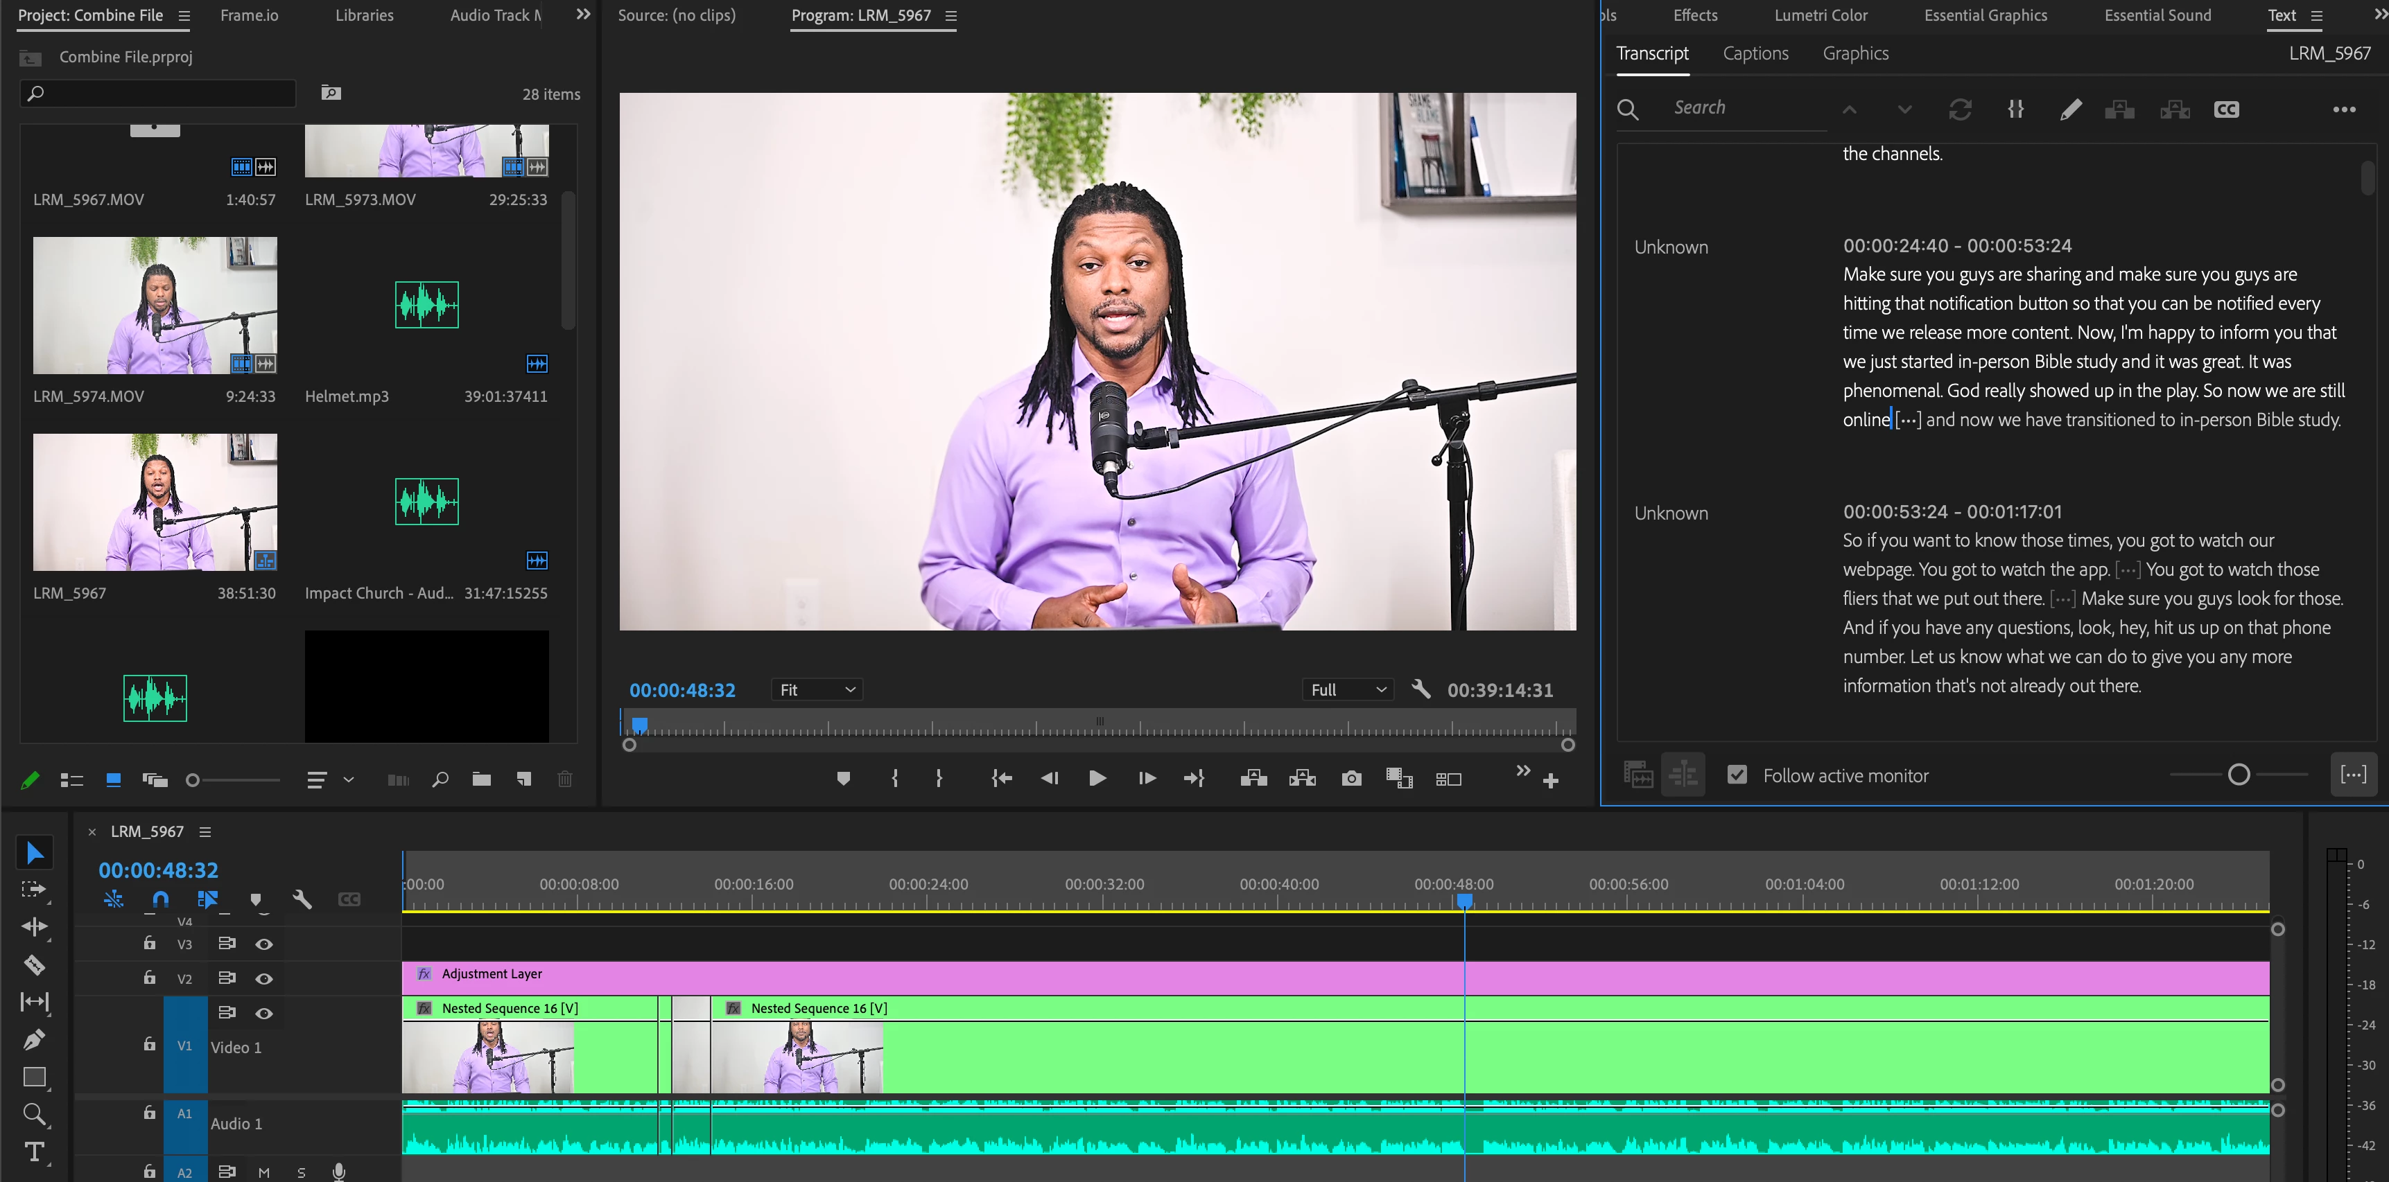
Task: Select the Type tool
Action: [x=34, y=1152]
